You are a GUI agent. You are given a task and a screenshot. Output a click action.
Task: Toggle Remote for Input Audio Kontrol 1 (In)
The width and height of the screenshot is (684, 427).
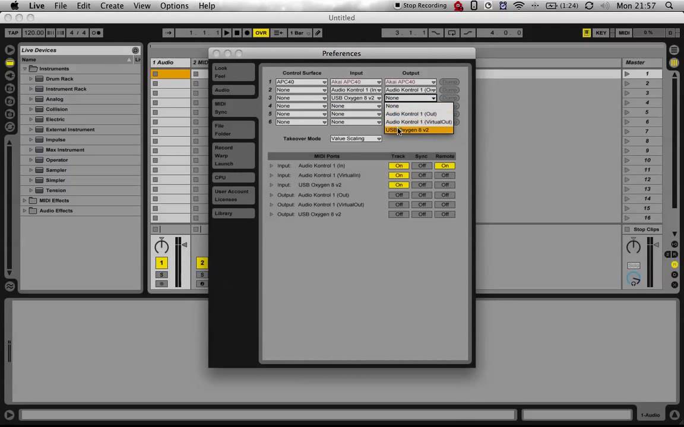click(x=445, y=165)
